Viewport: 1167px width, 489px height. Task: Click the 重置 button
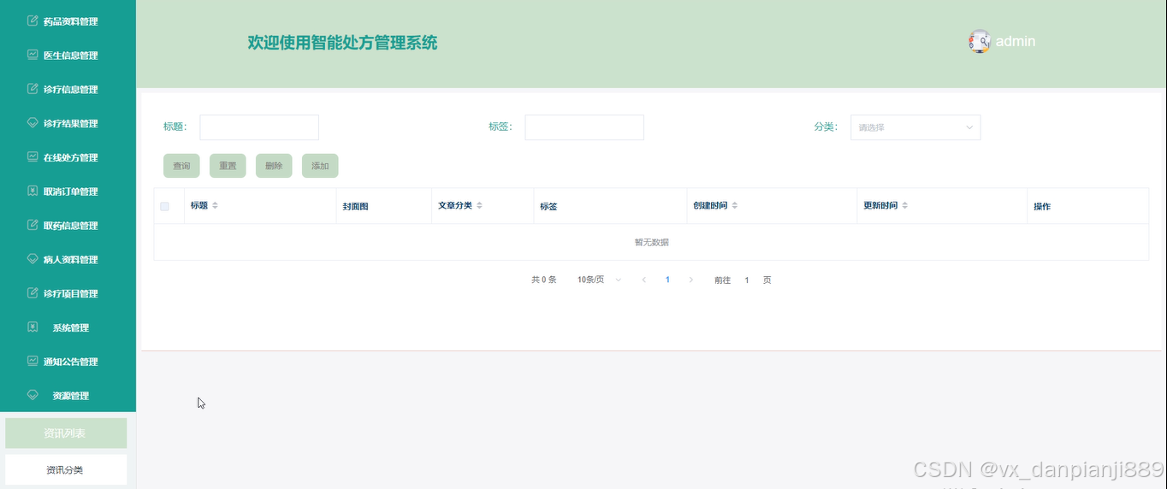coord(228,166)
